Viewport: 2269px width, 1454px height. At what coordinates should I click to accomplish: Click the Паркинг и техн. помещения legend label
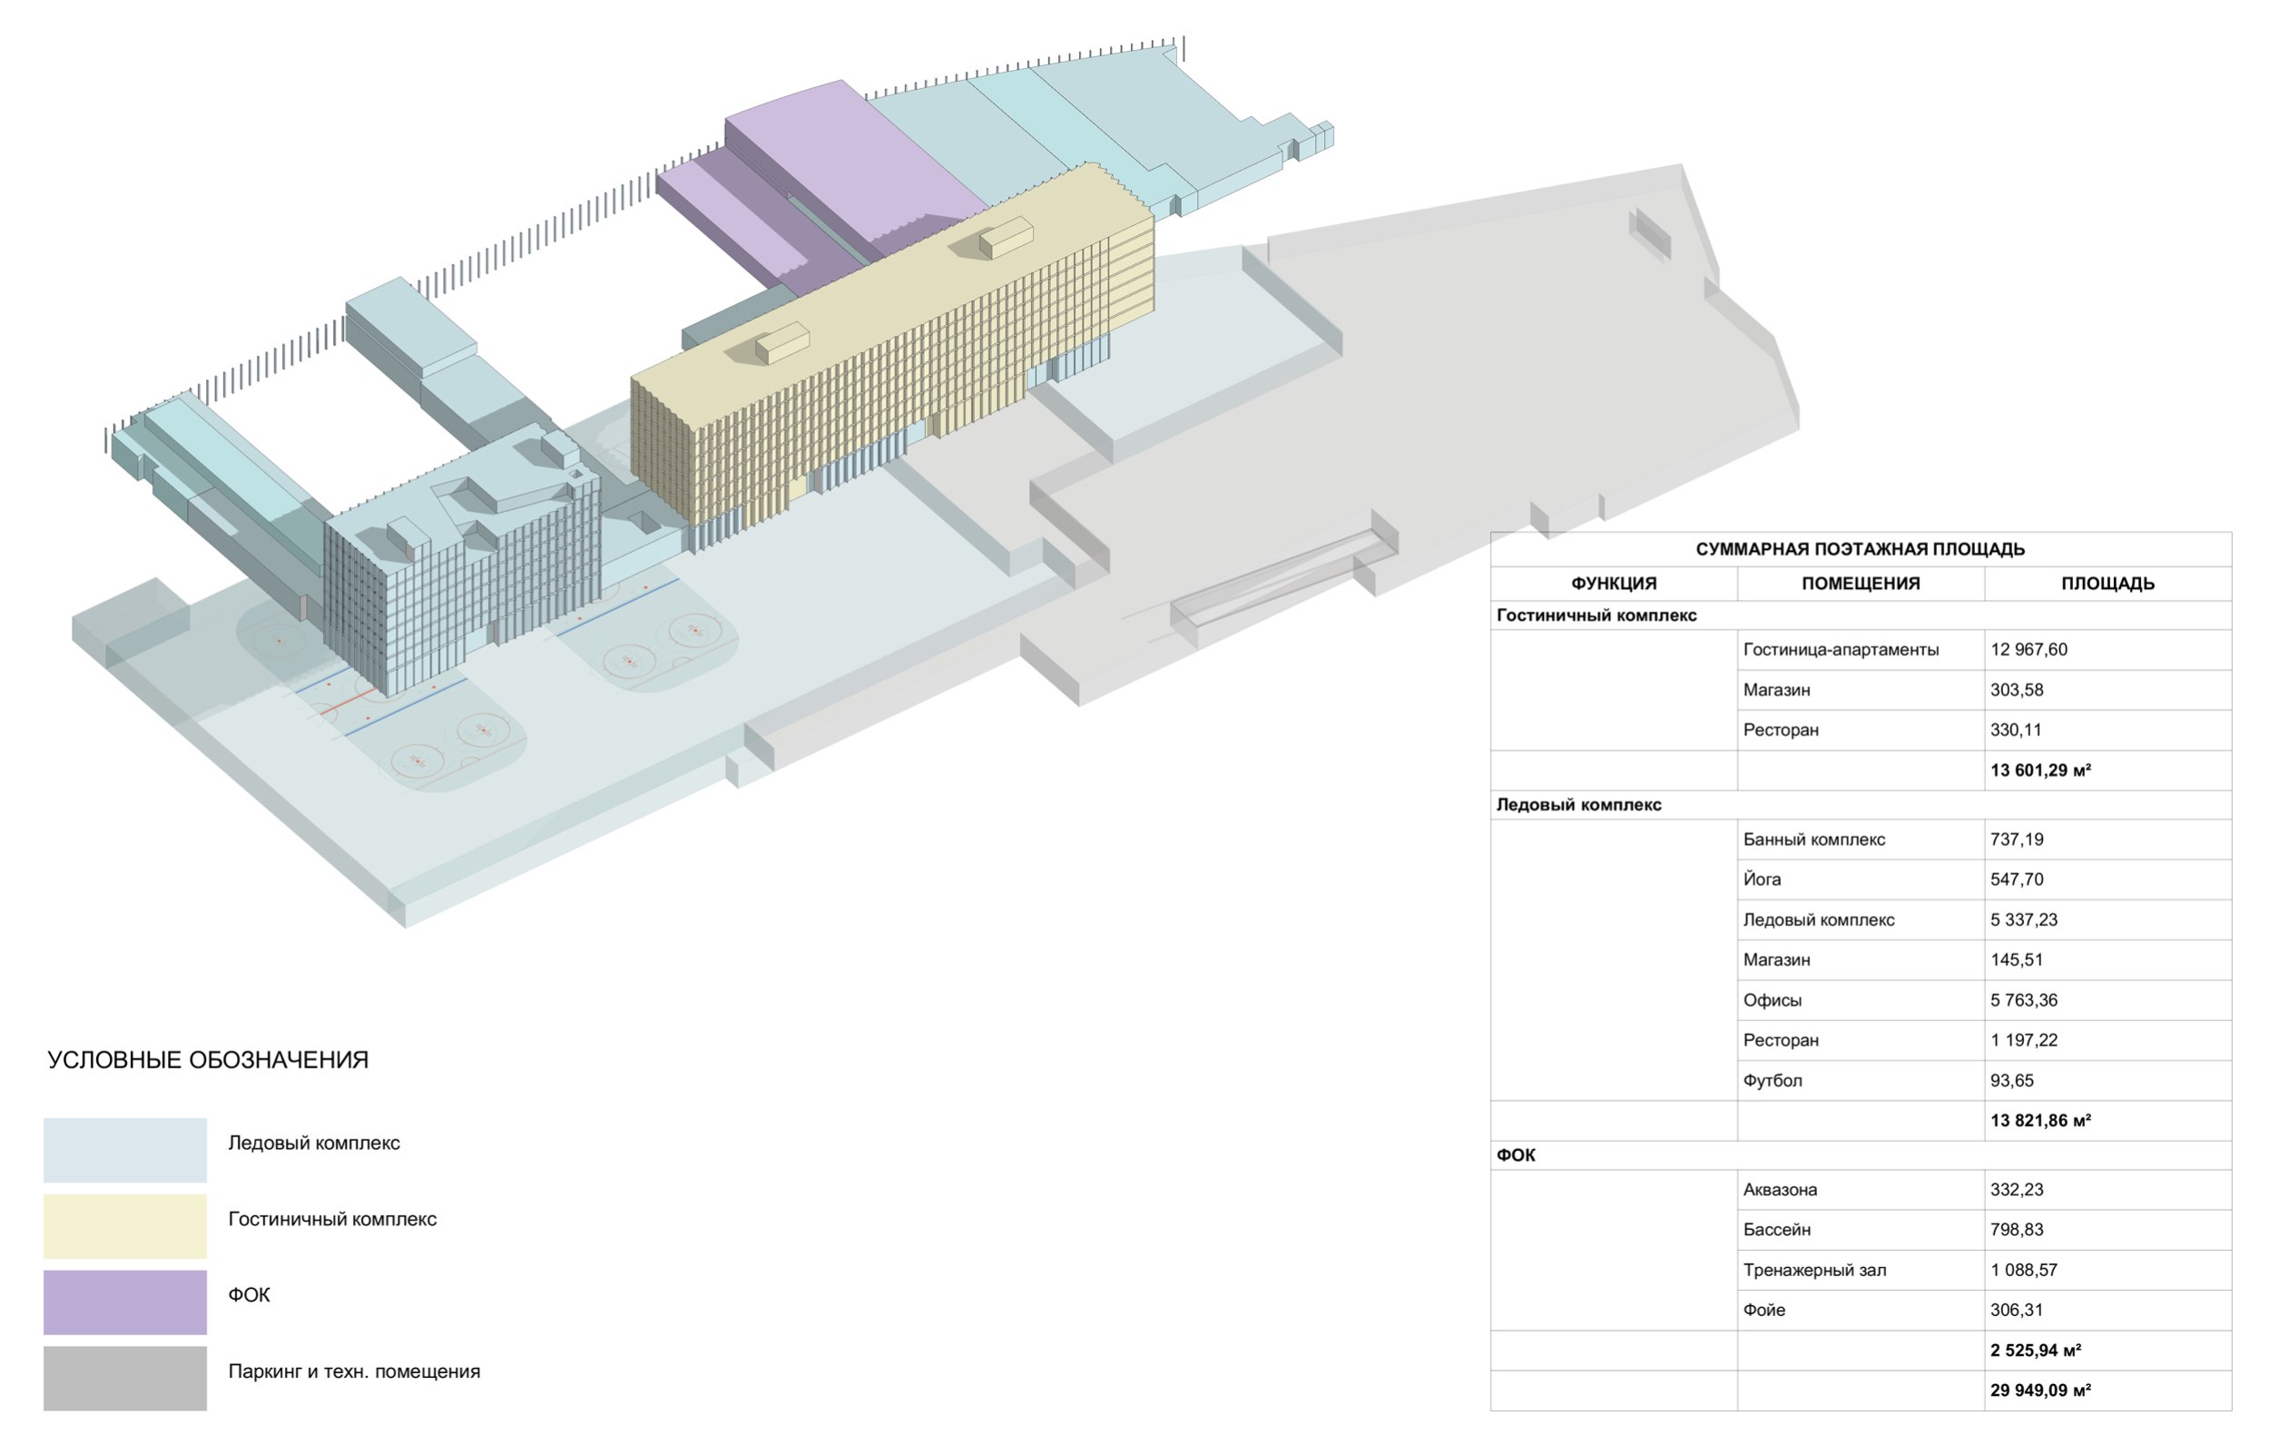[x=354, y=1370]
